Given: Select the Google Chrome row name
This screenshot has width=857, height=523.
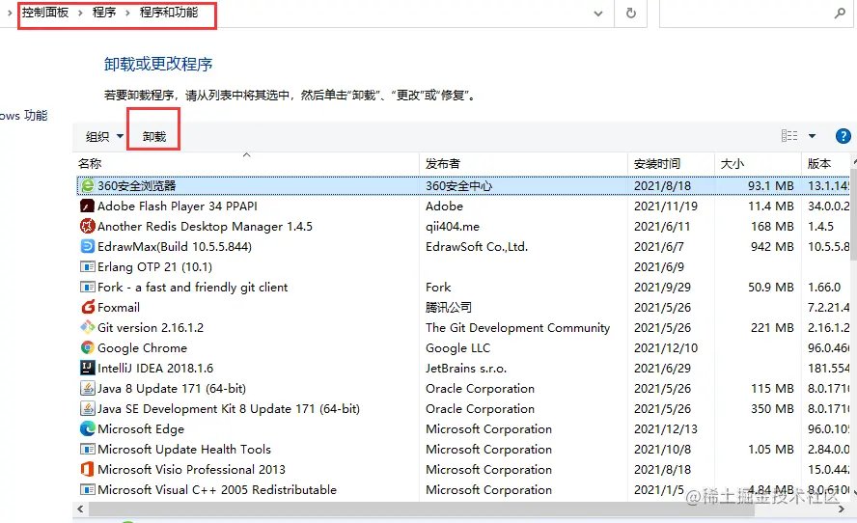Looking at the screenshot, I should pos(142,347).
